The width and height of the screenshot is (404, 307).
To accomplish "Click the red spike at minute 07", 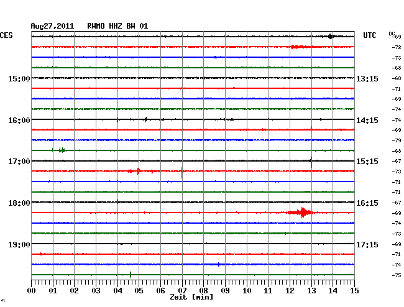I will (182, 172).
